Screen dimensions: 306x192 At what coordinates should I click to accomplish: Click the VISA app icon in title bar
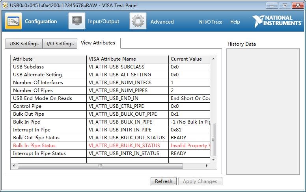[x=5, y=6]
